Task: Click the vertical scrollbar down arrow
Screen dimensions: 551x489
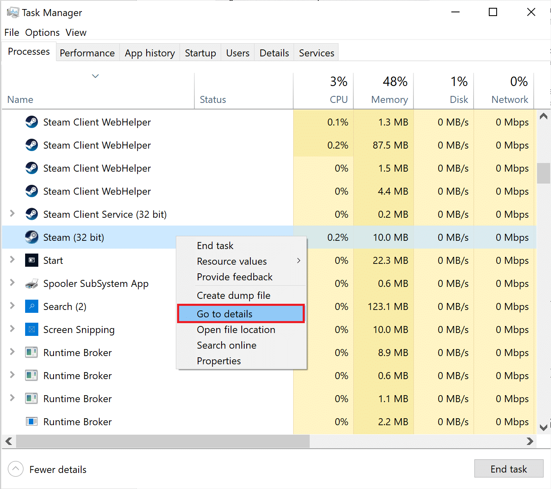Action: pyautogui.click(x=543, y=428)
